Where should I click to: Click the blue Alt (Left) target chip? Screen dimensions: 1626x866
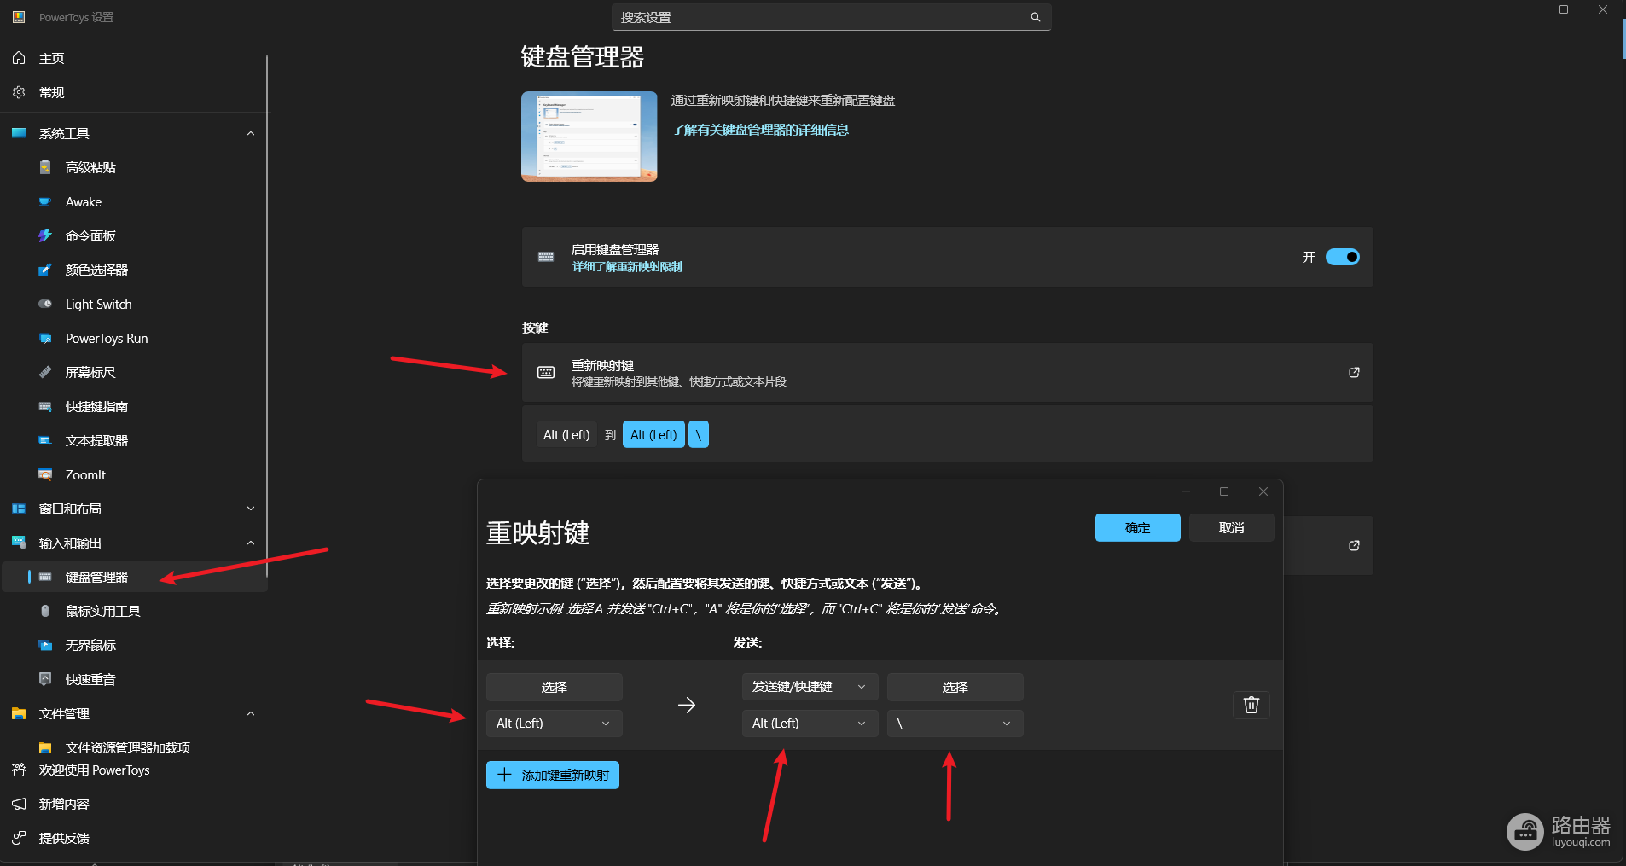(x=653, y=434)
